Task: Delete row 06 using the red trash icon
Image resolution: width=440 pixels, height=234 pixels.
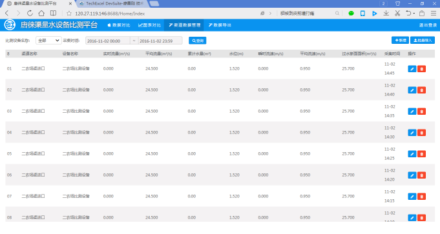Action: click(421, 175)
